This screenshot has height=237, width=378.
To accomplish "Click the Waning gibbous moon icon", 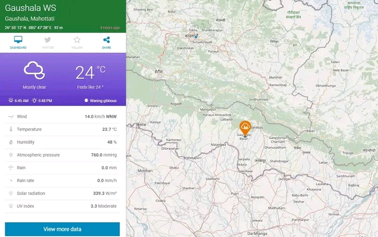I will [86, 100].
